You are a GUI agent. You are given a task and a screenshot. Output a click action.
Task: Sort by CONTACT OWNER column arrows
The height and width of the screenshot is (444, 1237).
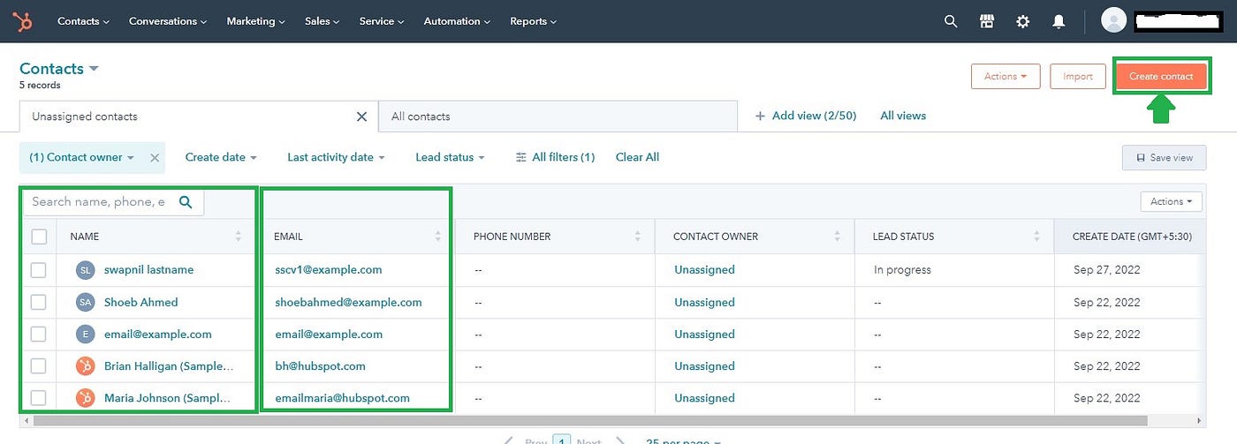[x=838, y=237]
